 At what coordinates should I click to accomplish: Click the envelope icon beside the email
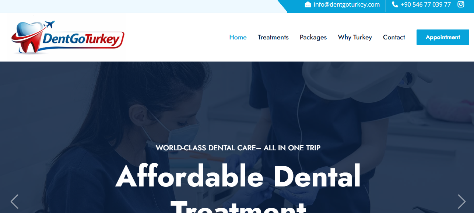pos(308,4)
